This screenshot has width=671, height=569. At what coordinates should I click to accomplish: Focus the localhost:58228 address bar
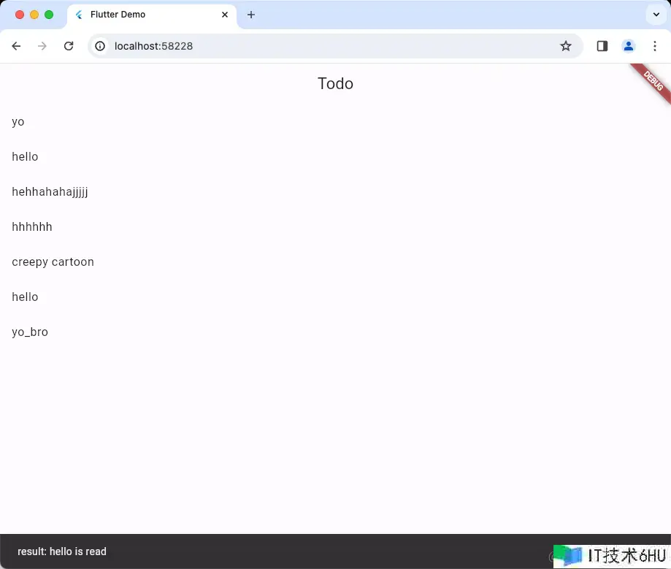point(335,46)
